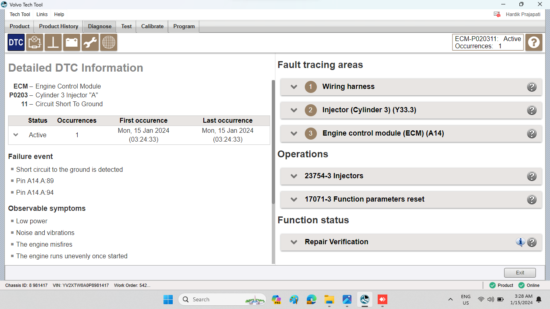Open help for Engine control module (A14)
Image resolution: width=550 pixels, height=309 pixels.
(x=532, y=133)
